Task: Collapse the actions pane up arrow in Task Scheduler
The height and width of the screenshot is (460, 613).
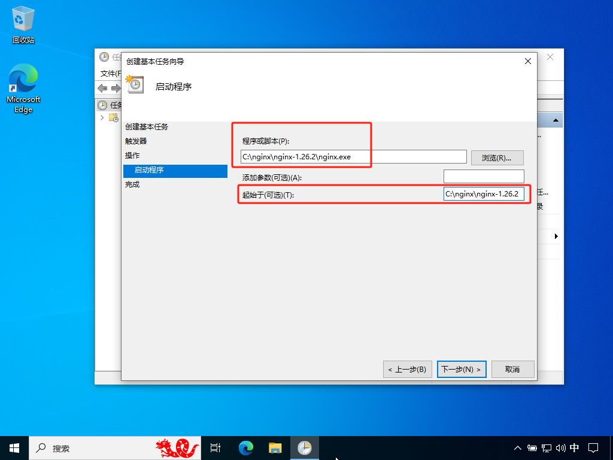Action: tap(556, 120)
